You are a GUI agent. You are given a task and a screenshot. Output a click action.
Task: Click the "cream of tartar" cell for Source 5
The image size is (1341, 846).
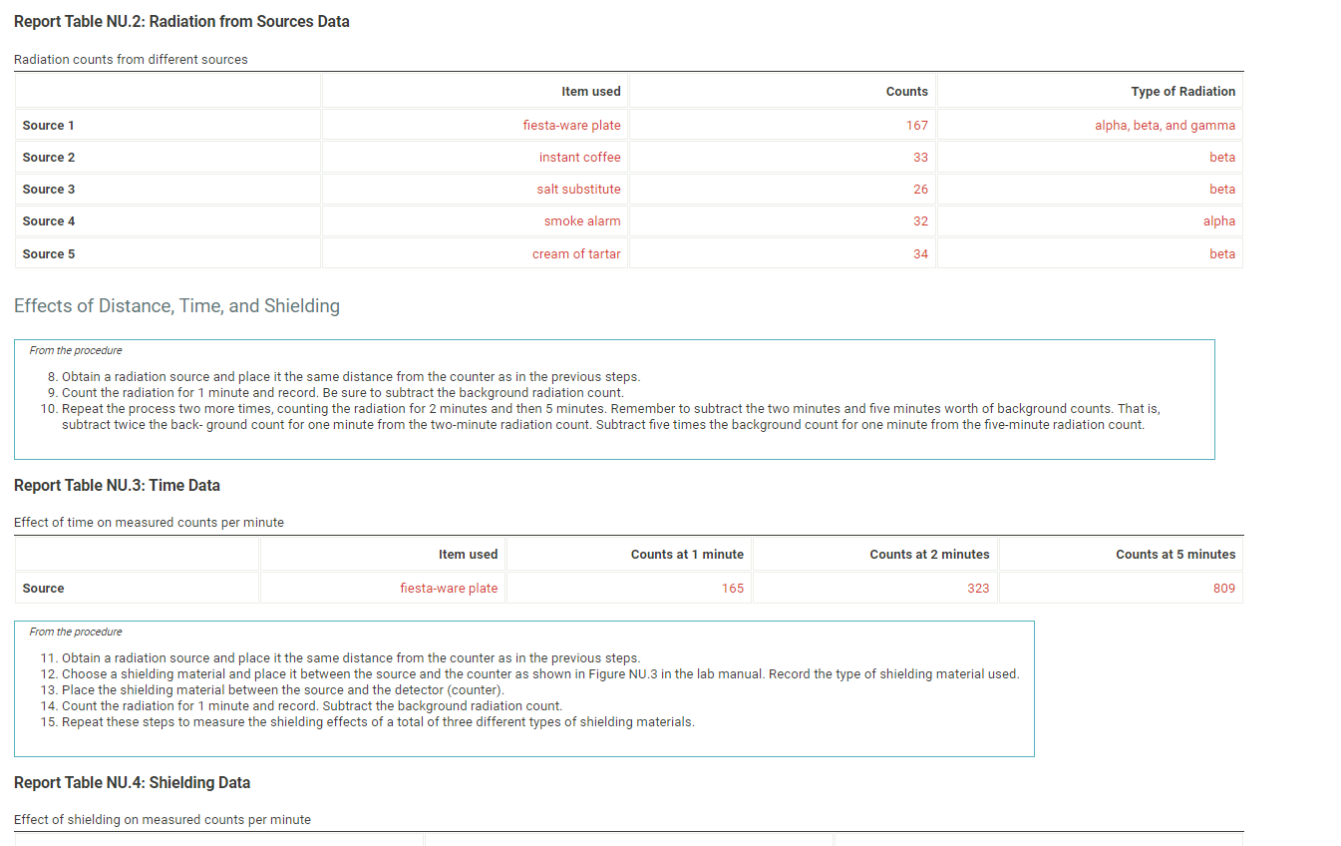pyautogui.click(x=576, y=253)
